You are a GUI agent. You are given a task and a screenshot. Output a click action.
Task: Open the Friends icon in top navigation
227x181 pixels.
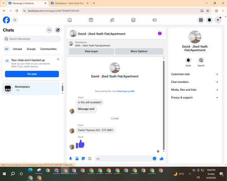(112, 20)
